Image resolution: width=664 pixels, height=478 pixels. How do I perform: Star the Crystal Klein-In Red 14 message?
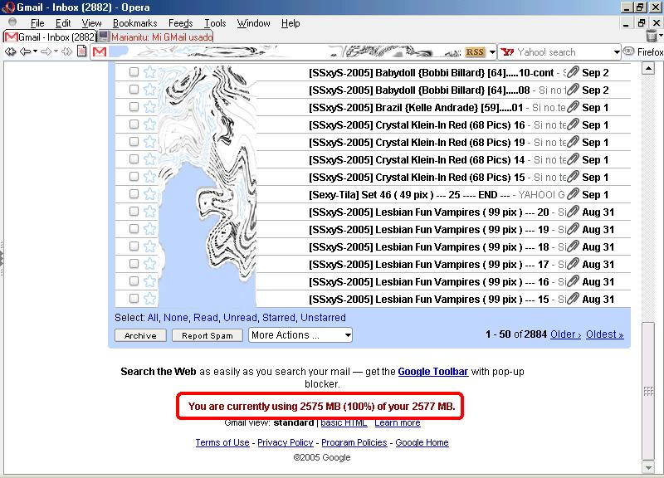pyautogui.click(x=150, y=159)
